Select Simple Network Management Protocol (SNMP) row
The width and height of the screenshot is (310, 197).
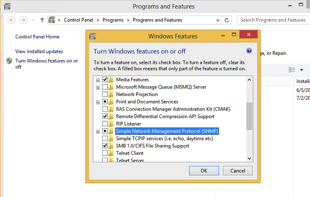[167, 131]
